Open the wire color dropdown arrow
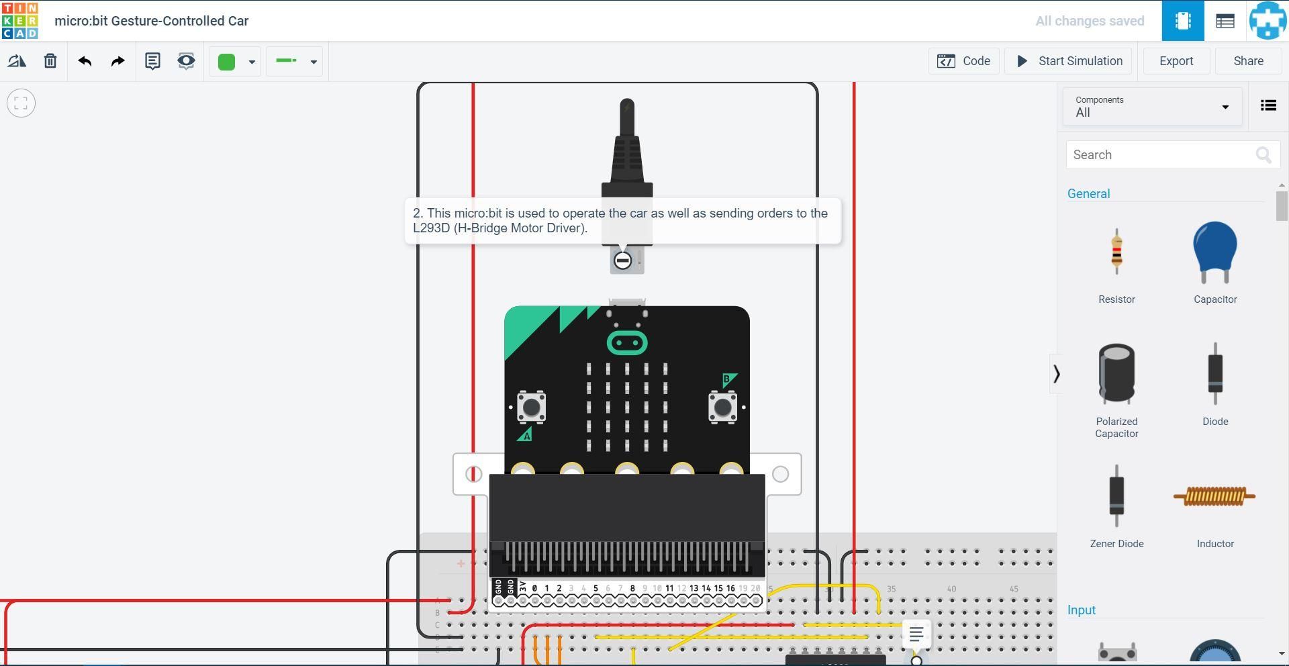Image resolution: width=1289 pixels, height=666 pixels. [x=314, y=62]
